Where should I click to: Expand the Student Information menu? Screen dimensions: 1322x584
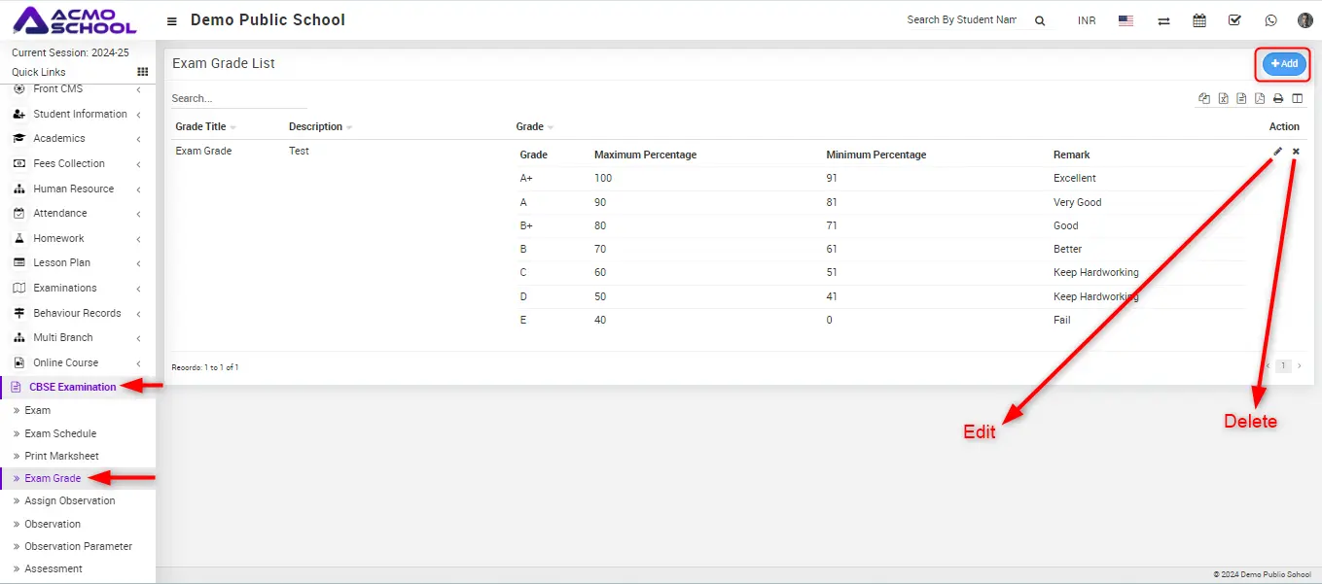[80, 114]
